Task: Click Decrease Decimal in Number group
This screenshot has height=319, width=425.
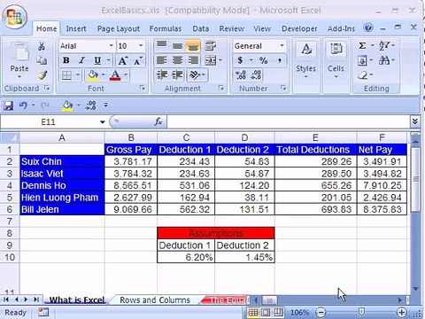Action: point(256,74)
